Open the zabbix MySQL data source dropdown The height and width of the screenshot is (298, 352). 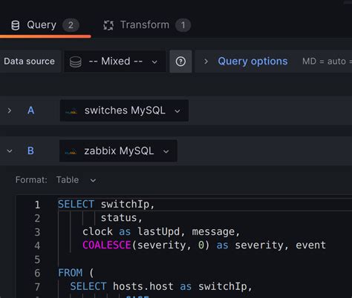pos(118,150)
